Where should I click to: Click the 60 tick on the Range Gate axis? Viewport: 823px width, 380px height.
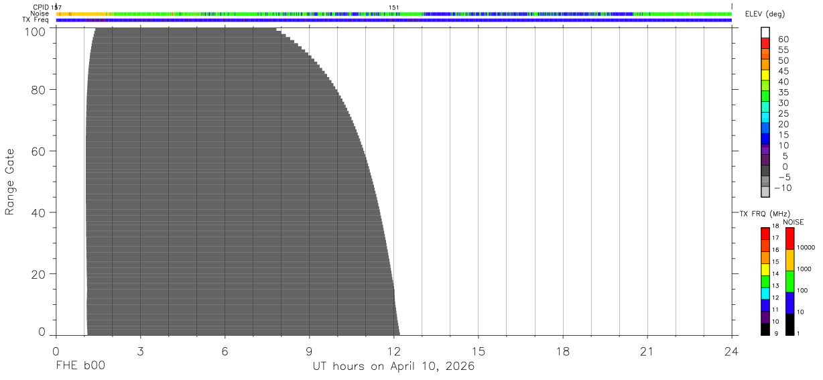tap(40, 151)
